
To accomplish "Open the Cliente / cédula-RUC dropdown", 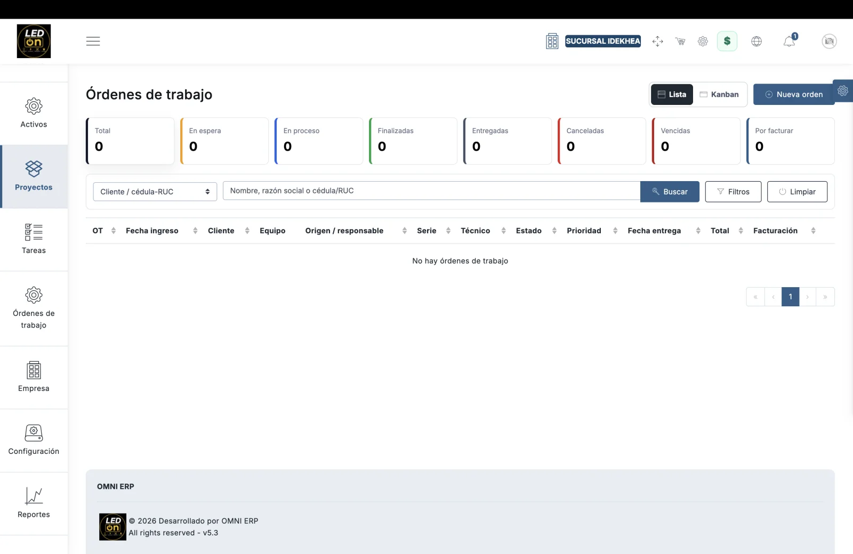I will pos(155,192).
